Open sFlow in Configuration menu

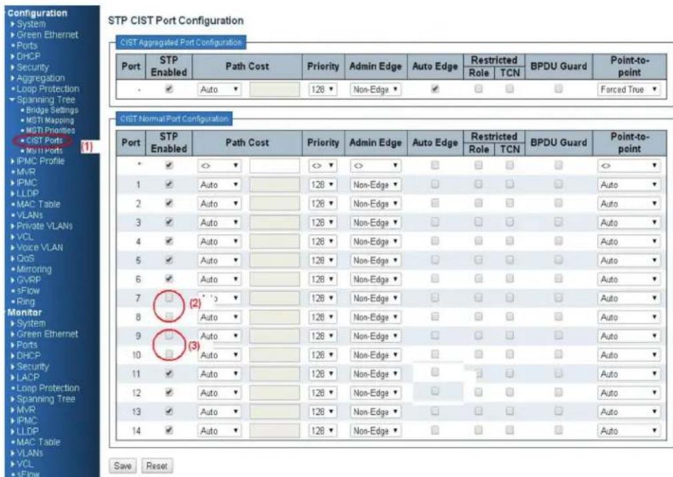[x=28, y=291]
